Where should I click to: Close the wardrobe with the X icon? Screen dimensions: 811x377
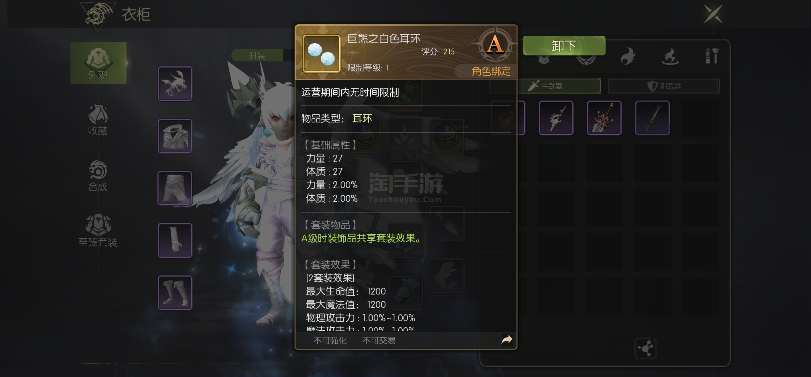click(x=713, y=14)
